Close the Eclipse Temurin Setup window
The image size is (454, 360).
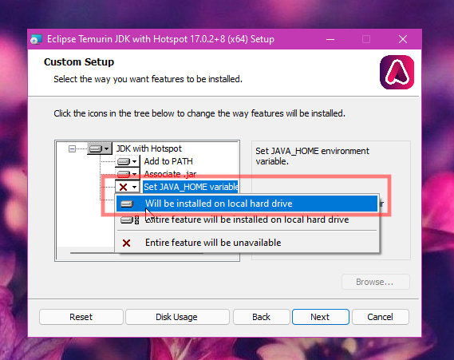pos(403,39)
